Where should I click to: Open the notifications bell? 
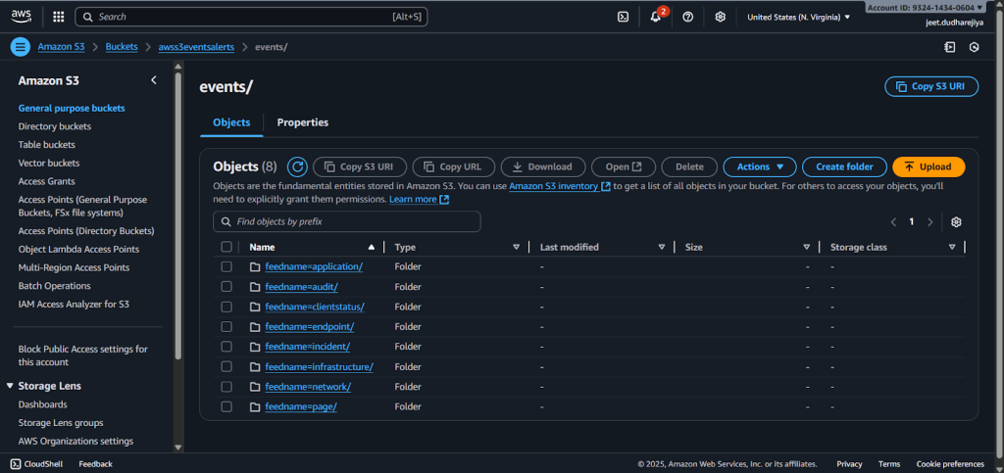(x=656, y=18)
